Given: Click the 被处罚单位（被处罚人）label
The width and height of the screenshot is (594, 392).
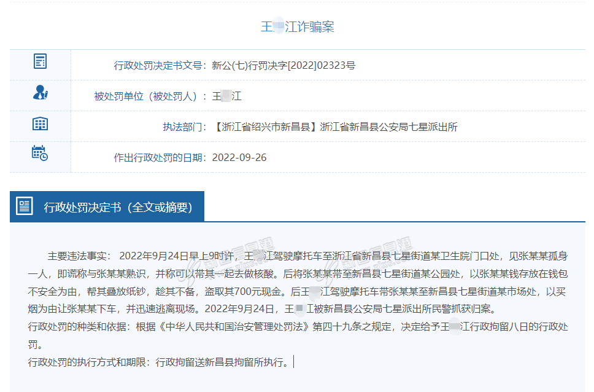Looking at the screenshot, I should (147, 96).
